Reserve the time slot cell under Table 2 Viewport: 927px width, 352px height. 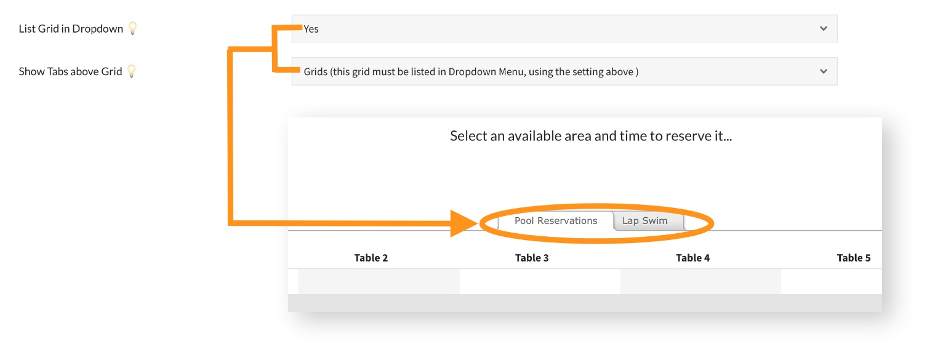[379, 282]
